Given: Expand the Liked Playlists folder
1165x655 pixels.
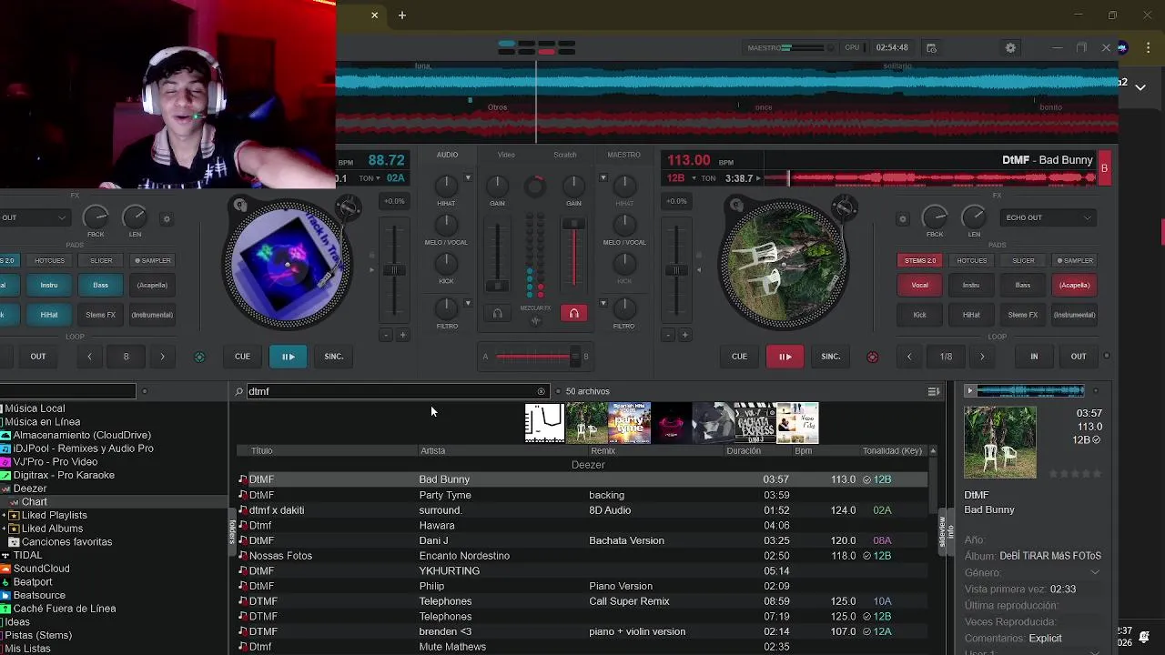Looking at the screenshot, I should tap(5, 516).
